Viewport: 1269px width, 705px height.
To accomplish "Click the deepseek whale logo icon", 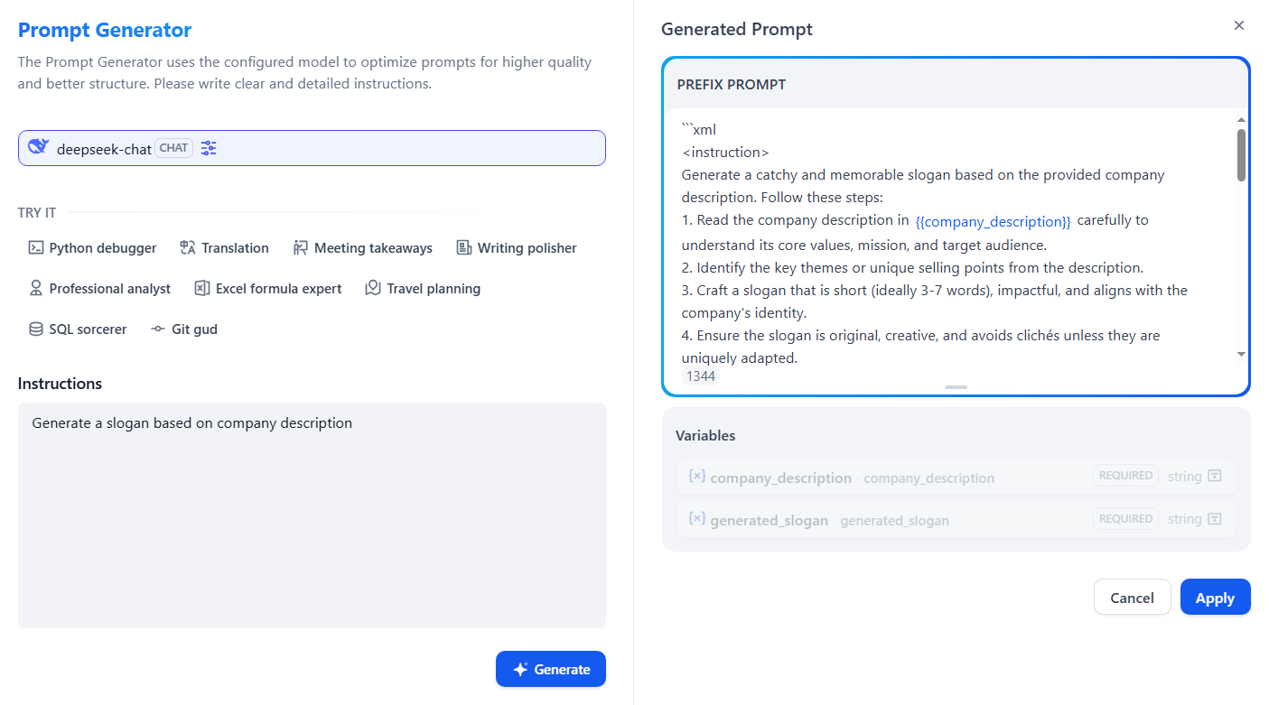I will [x=38, y=147].
